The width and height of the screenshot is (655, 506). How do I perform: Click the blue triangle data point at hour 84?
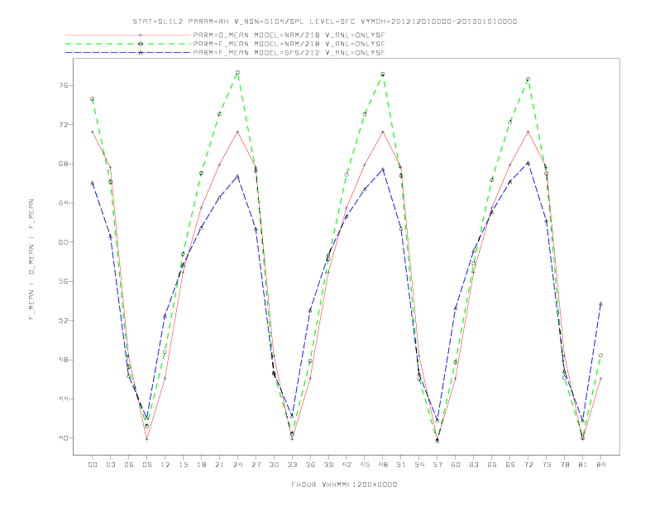[x=600, y=304]
